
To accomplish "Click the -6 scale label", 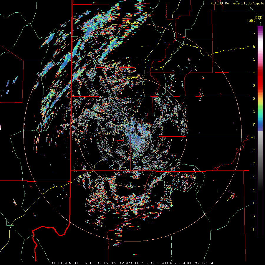I will (253, 203).
